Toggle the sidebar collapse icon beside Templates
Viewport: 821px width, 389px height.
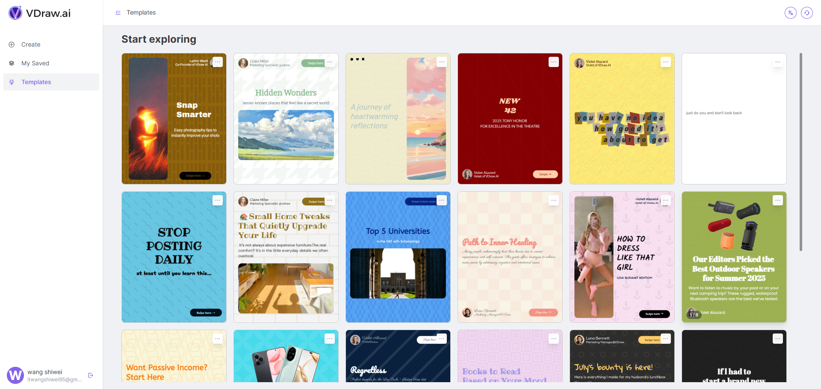coord(118,13)
